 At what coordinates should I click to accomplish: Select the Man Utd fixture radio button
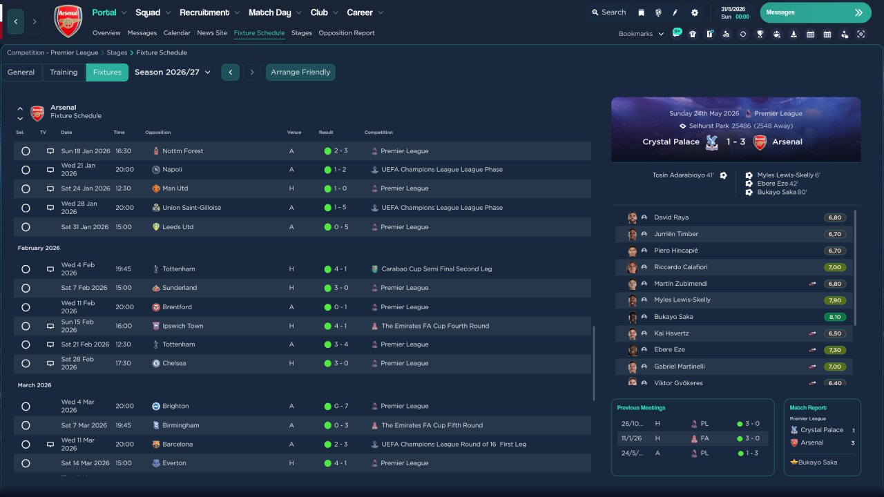pos(26,188)
